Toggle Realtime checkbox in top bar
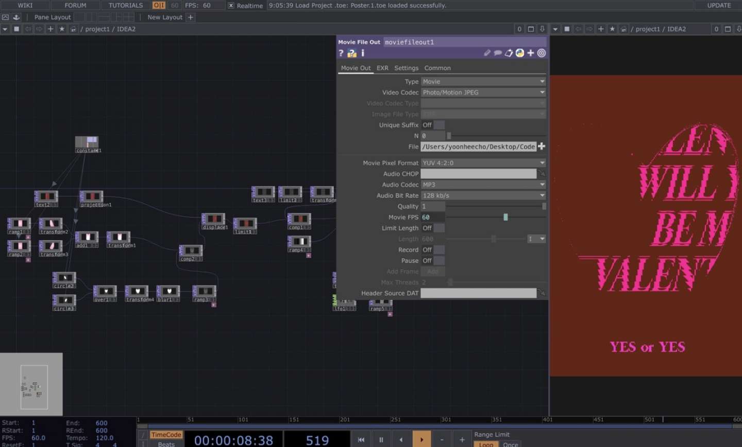The image size is (742, 447). (x=231, y=6)
